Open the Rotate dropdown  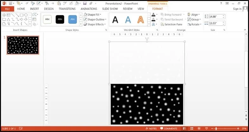(195, 24)
